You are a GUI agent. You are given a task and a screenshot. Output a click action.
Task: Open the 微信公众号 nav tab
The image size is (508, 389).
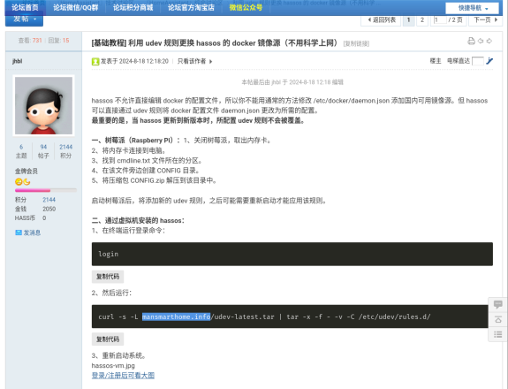(246, 7)
